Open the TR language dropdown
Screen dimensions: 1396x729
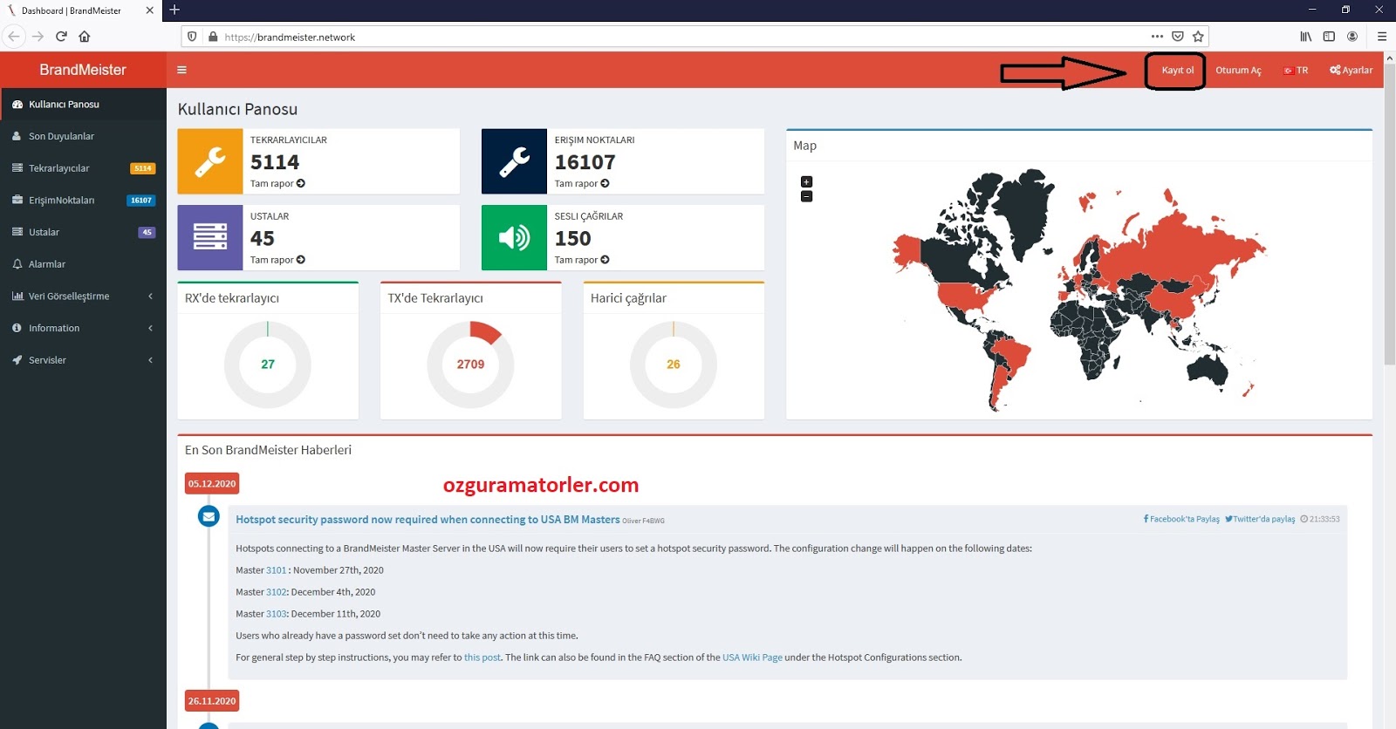point(1296,70)
